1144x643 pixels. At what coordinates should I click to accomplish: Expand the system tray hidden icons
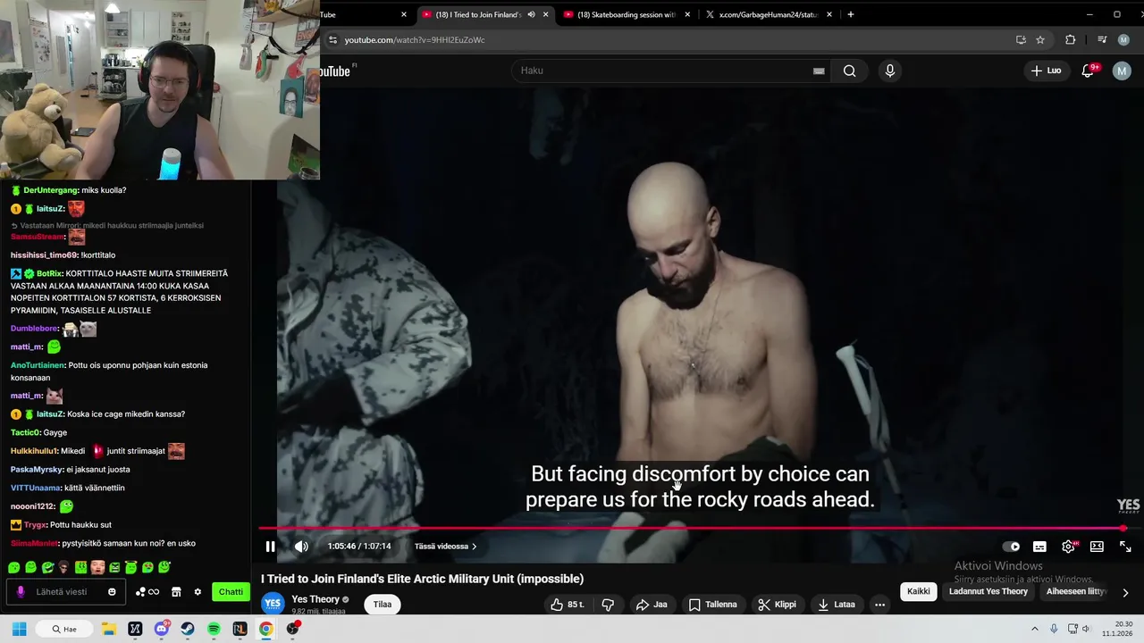coord(1035,629)
